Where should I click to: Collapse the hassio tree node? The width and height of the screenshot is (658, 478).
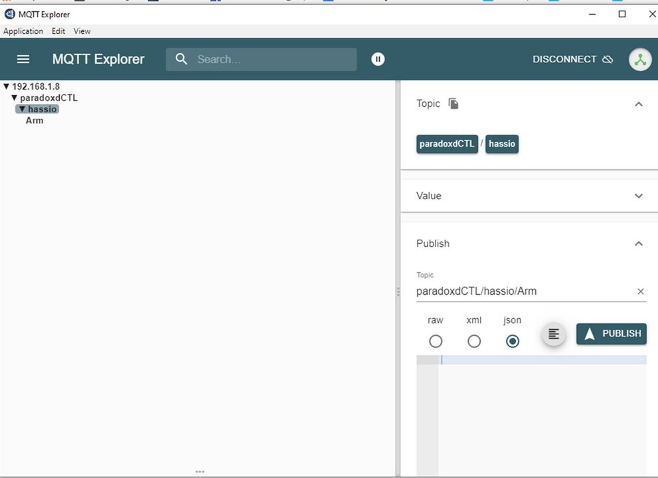coord(22,109)
